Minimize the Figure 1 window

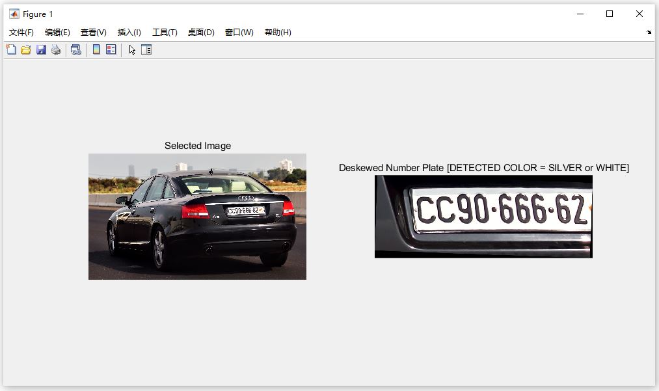coord(580,14)
